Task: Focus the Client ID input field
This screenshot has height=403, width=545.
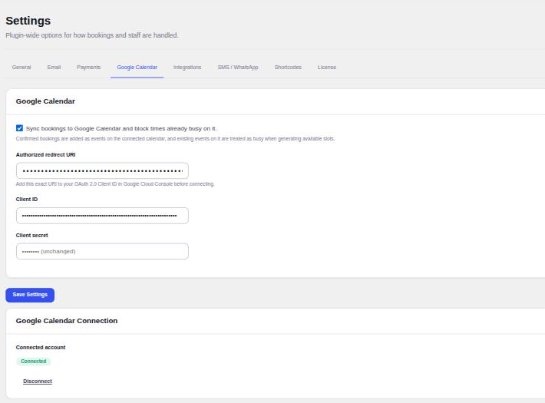Action: pyautogui.click(x=102, y=216)
